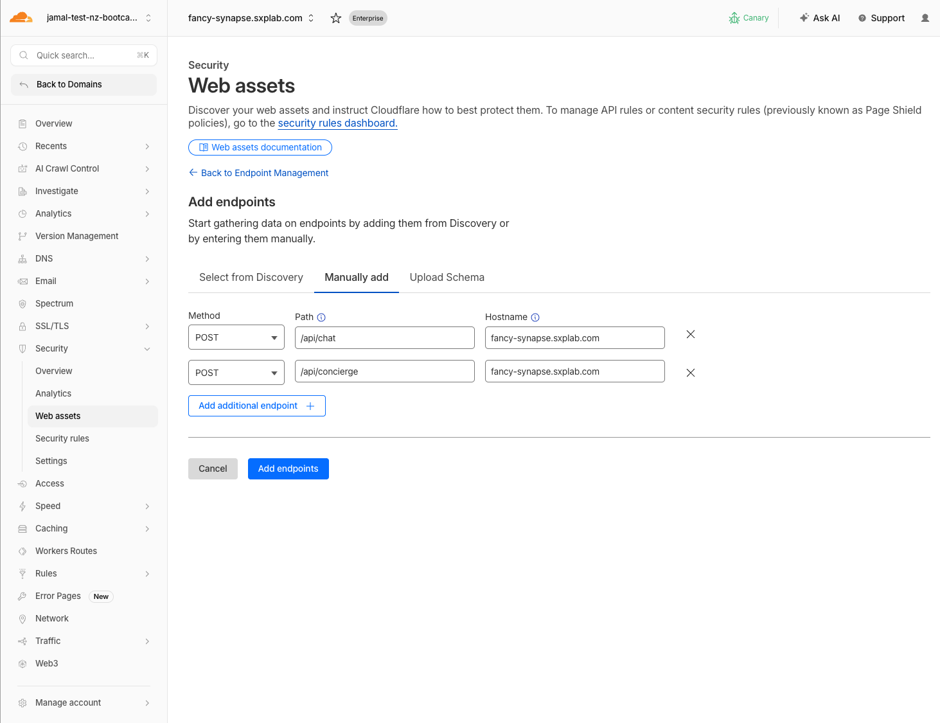Click the Caching icon
Image resolution: width=940 pixels, height=723 pixels.
[x=22, y=528]
